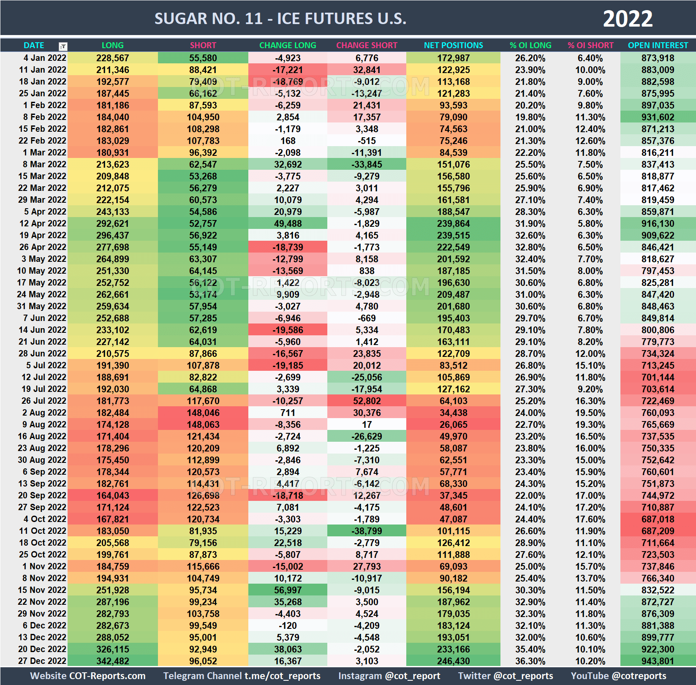Open the Telegram Channel t.me/cot_reports link
The image size is (696, 685).
point(241,676)
